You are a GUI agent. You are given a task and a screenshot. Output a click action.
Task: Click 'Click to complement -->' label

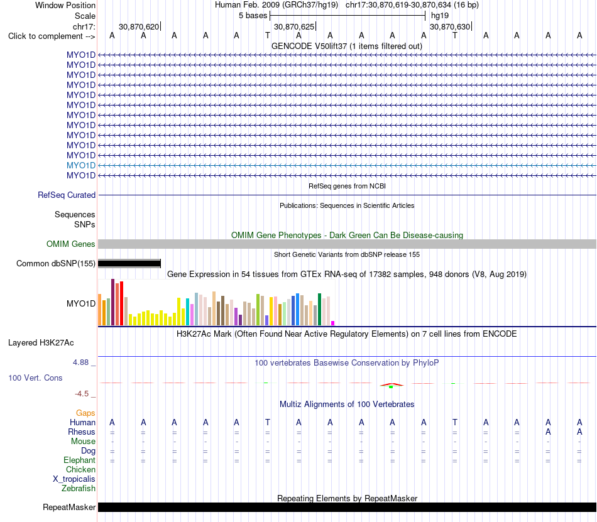click(51, 36)
